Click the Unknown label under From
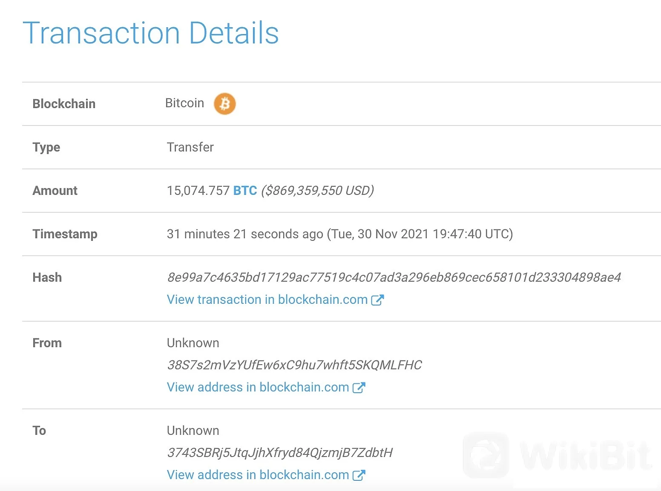661x491 pixels. (x=193, y=343)
